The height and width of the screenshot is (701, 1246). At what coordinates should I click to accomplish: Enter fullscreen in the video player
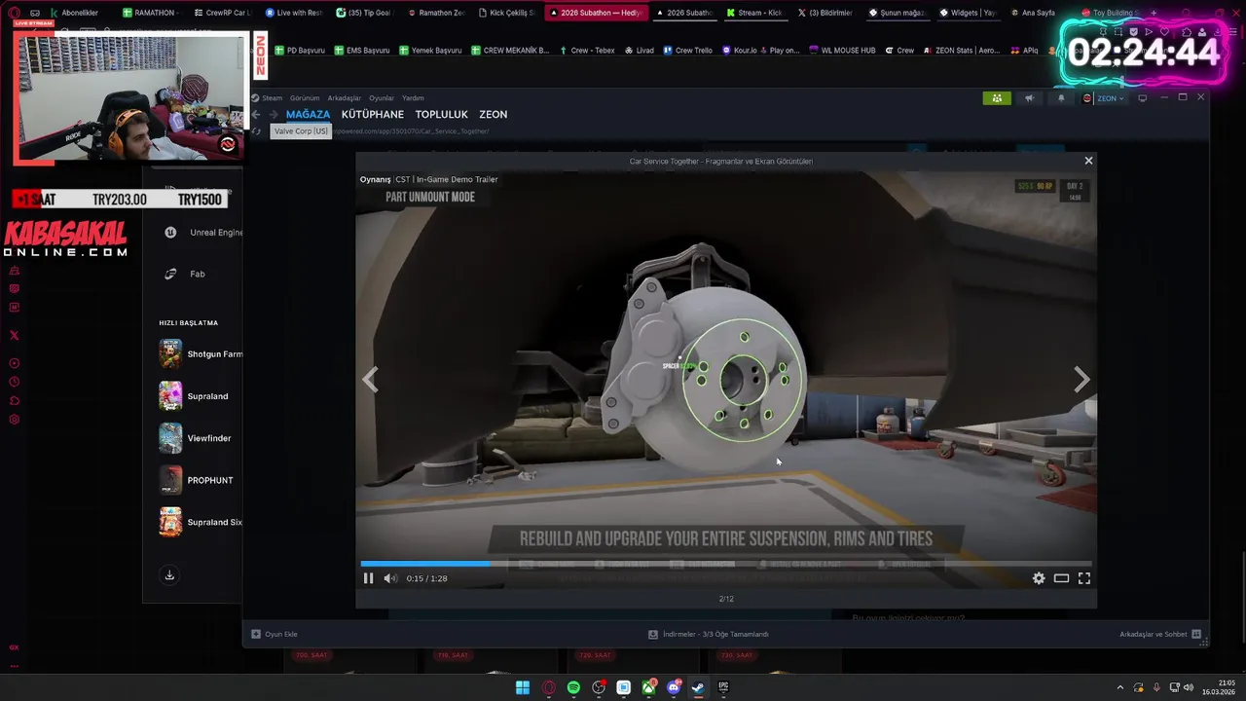point(1083,578)
